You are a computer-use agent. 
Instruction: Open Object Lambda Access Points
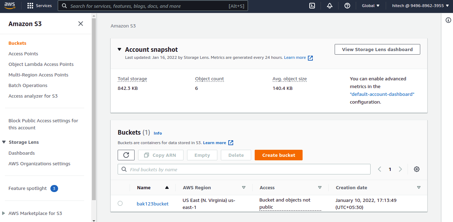click(41, 64)
